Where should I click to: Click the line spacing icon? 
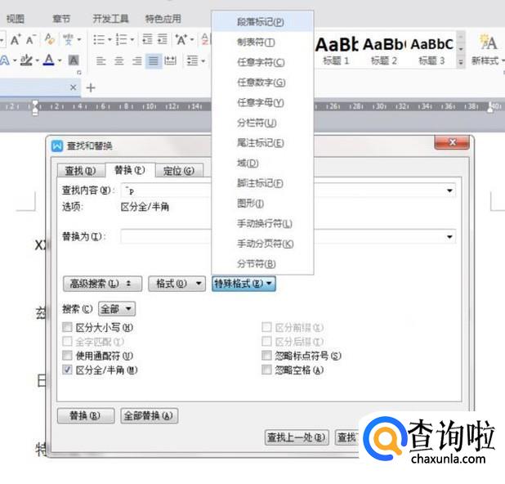tap(192, 60)
